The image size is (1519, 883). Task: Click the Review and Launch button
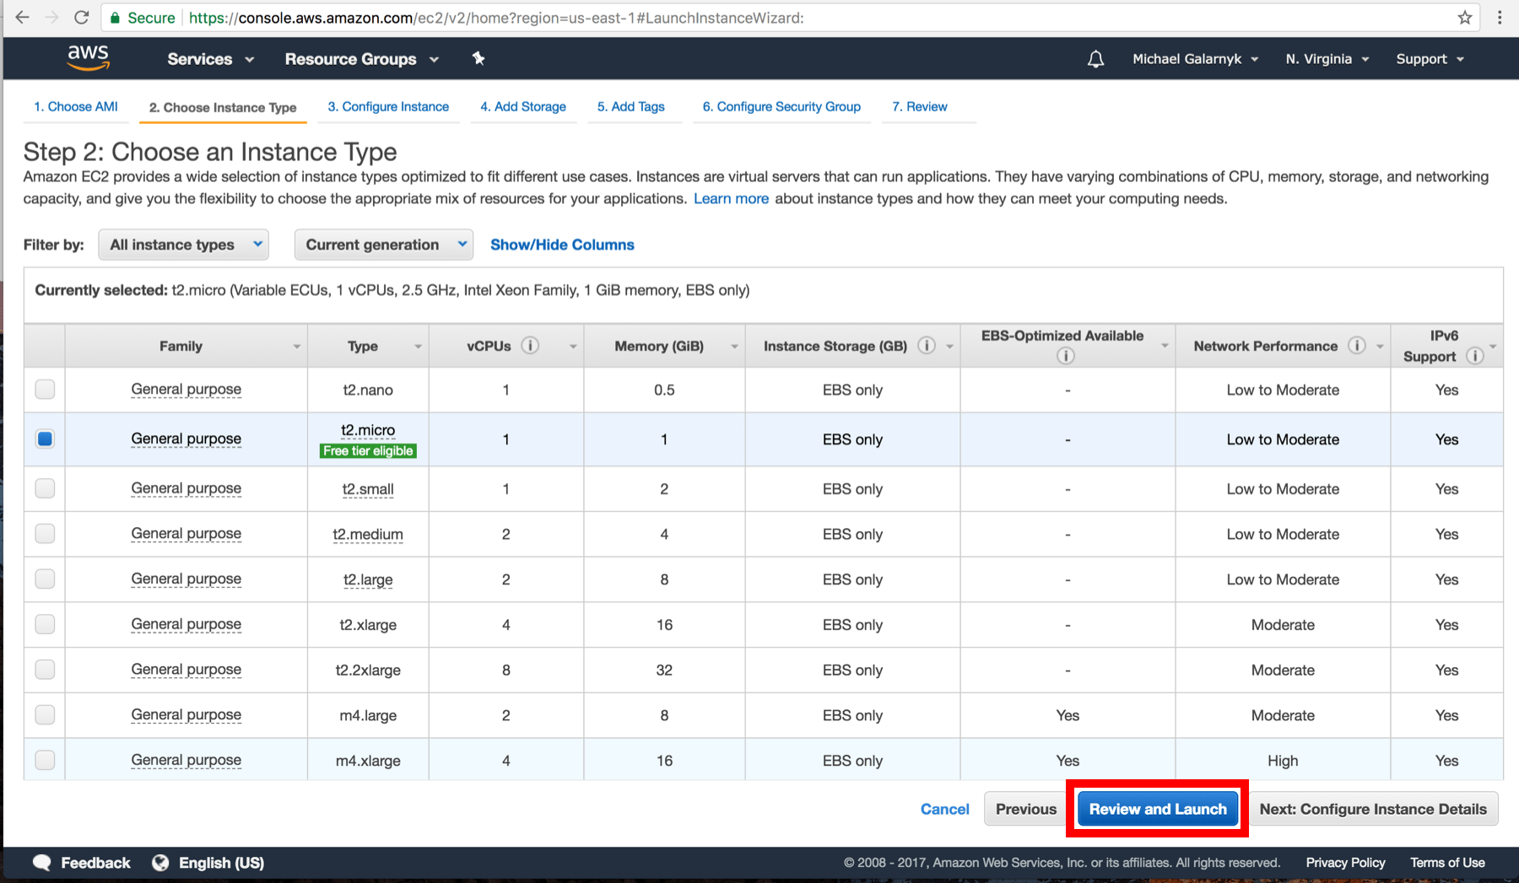point(1157,808)
